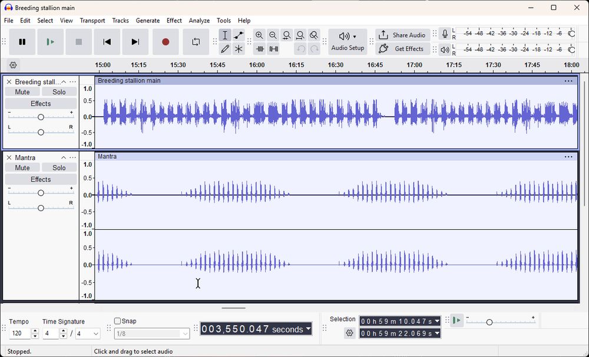The image size is (589, 357).
Task: Click Silence audio selection icon
Action: pyautogui.click(x=273, y=49)
